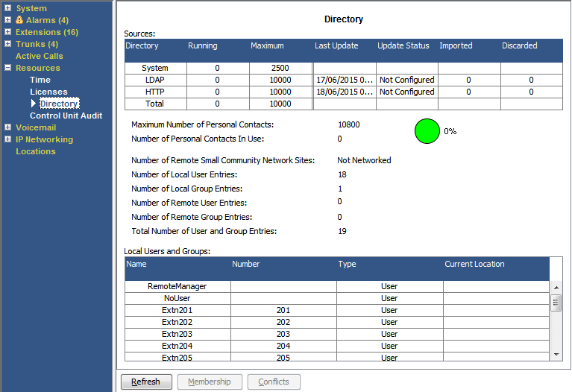Click the users list scroll up arrow

[556, 288]
